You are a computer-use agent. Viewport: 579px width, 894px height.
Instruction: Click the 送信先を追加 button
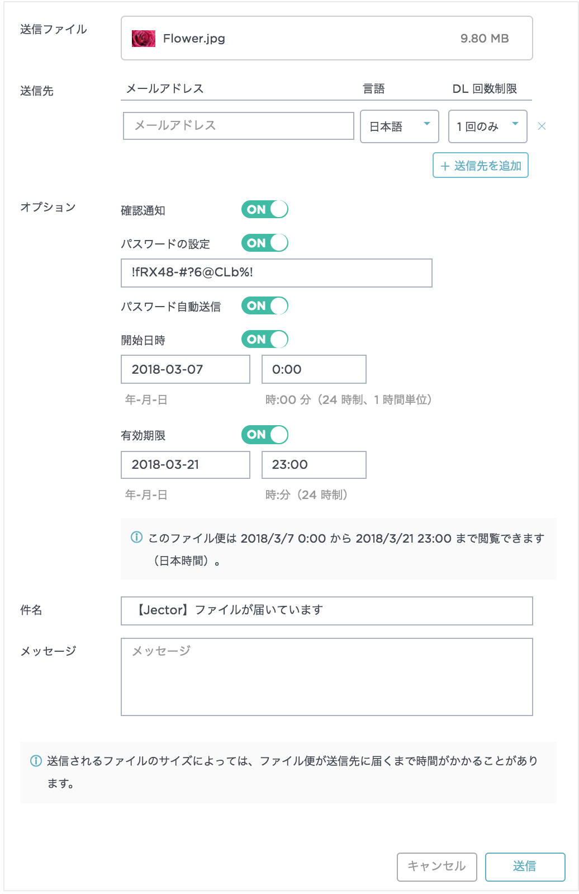point(481,165)
